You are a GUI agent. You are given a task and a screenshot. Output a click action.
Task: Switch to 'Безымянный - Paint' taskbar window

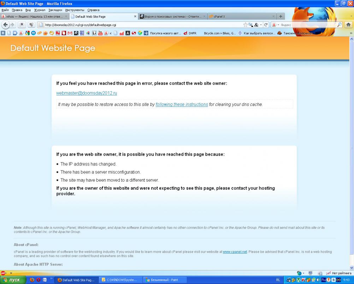coord(165,280)
